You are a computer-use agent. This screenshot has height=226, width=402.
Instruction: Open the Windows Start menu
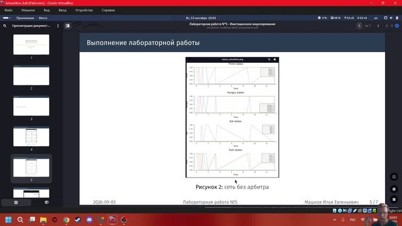click(8, 220)
